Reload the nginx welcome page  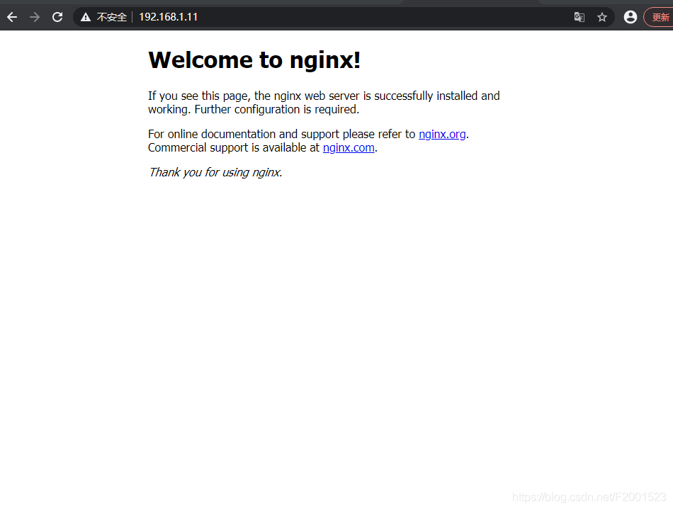pos(57,17)
